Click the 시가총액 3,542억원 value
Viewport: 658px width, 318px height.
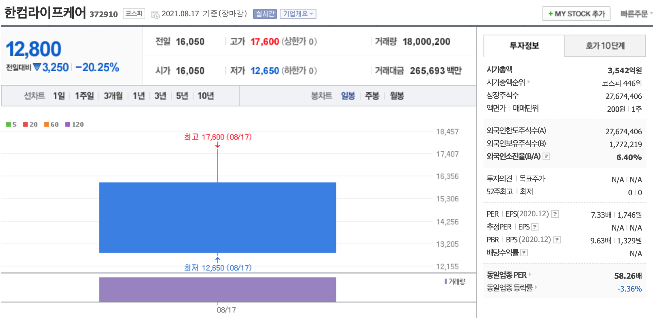625,71
